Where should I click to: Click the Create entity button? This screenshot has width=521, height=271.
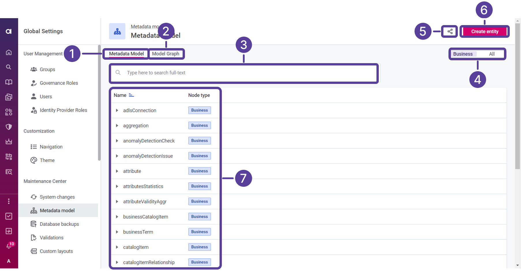pos(484,31)
